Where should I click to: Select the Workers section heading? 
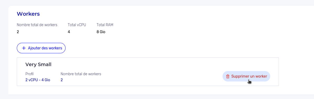pos(28,14)
